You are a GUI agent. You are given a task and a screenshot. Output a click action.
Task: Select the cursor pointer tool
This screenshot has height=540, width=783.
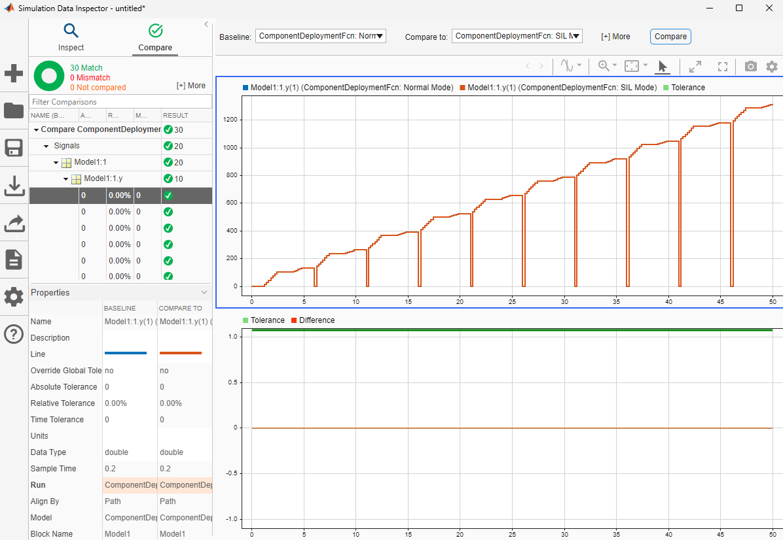[x=663, y=66]
